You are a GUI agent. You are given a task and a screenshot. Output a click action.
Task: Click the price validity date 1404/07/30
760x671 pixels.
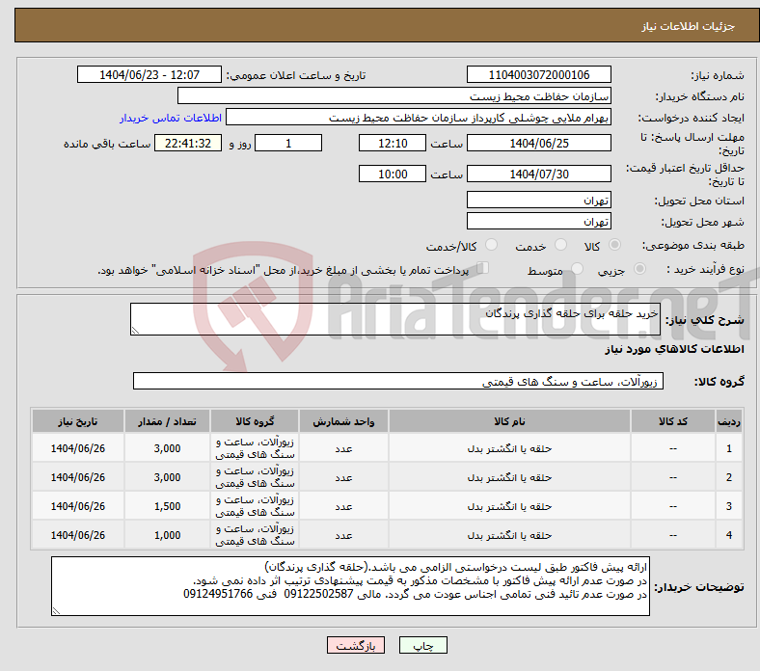point(538,174)
